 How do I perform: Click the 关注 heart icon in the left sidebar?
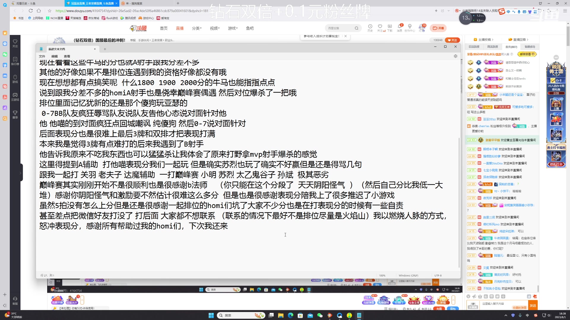point(15,43)
